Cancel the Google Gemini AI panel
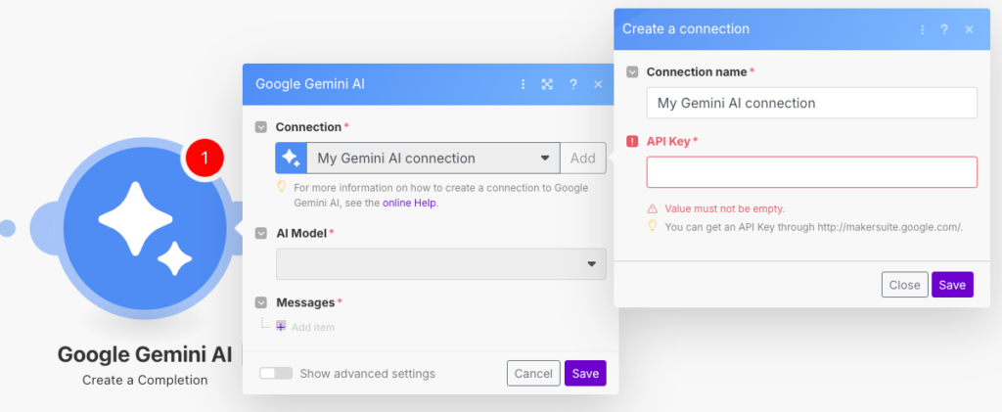This screenshot has width=1002, height=412. (533, 374)
